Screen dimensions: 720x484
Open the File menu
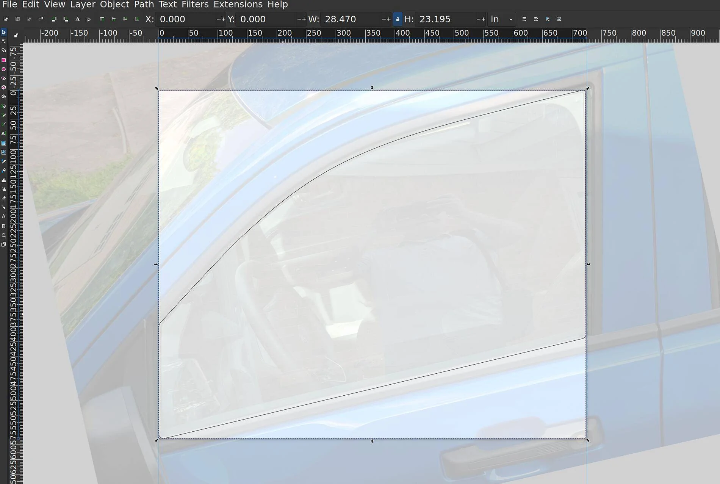(x=9, y=5)
